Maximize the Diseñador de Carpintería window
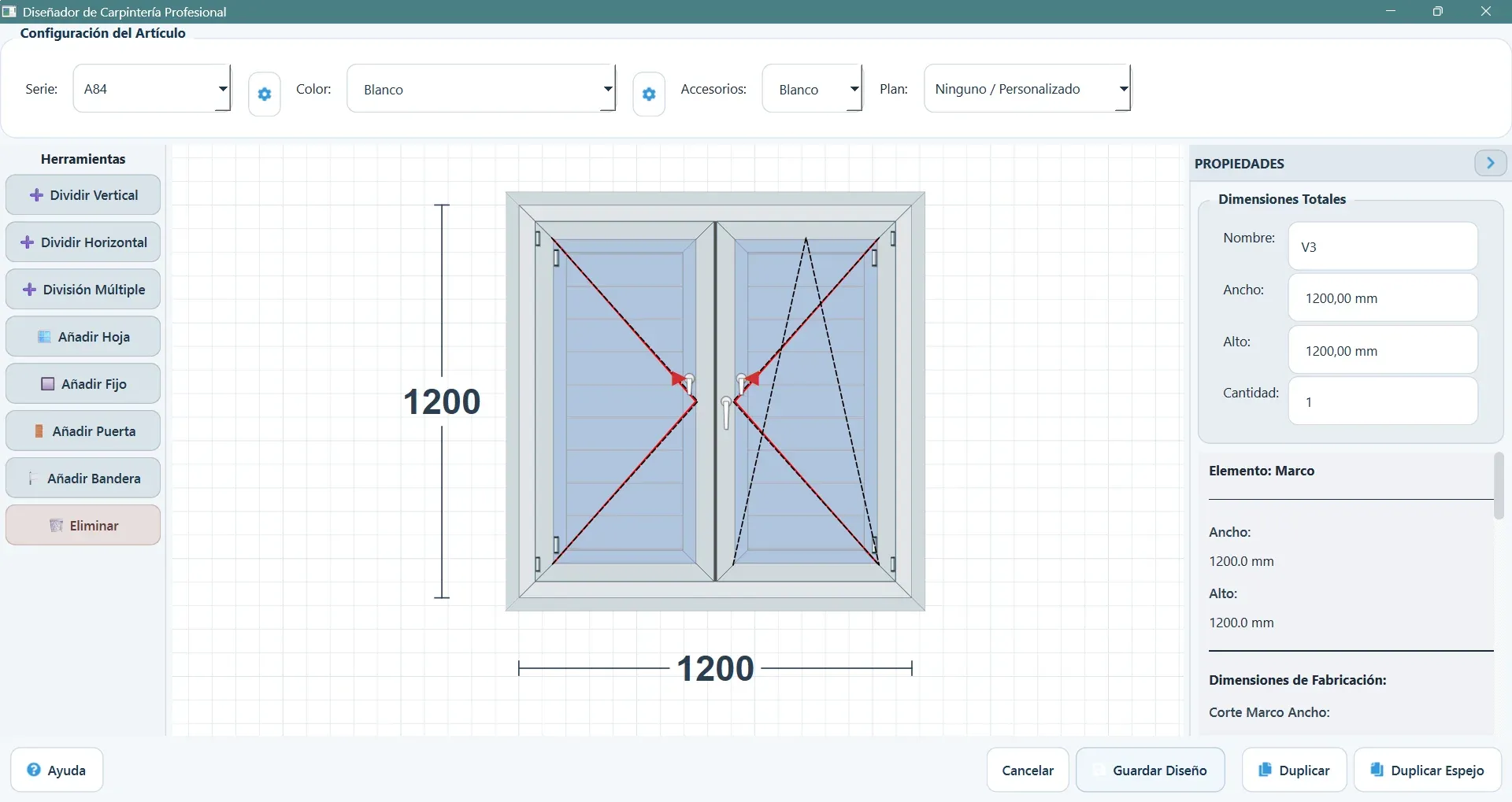Screen dimensions: 1512x802 (1437, 11)
